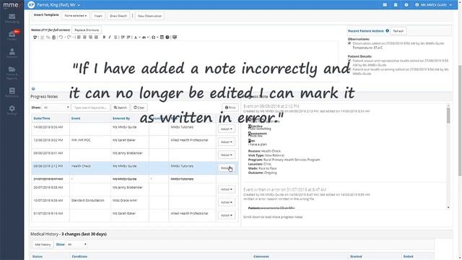
Task: Open Action dropdown for Standard Consultation note
Action: coord(227,202)
